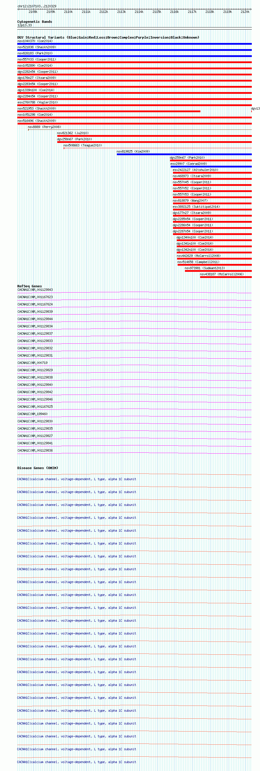Image resolution: width=260 pixels, height=771 pixels.
Task: Select variant esv2422127 (Altshuler2010)
Action: pyautogui.click(x=196, y=170)
